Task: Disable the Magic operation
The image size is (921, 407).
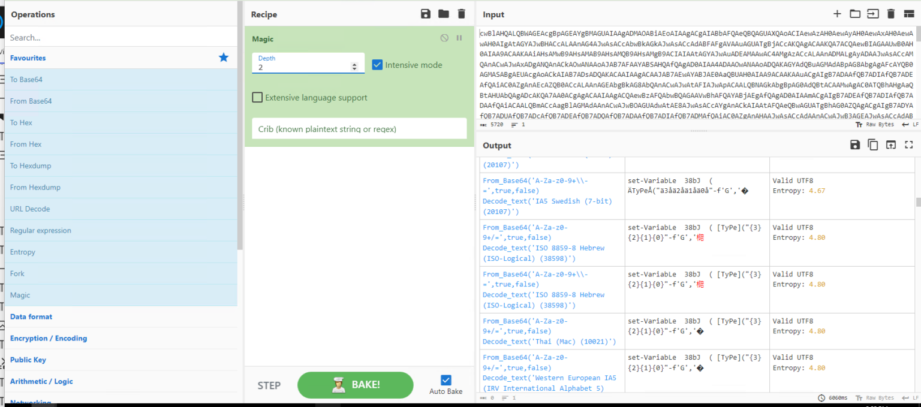Action: click(x=444, y=38)
